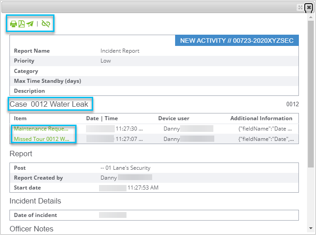Print the incident report

pyautogui.click(x=14, y=24)
